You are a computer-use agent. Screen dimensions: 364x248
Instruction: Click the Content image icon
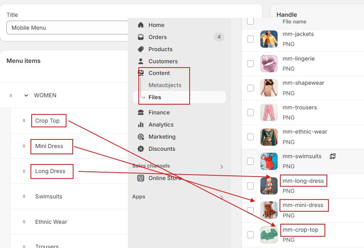[x=141, y=73]
